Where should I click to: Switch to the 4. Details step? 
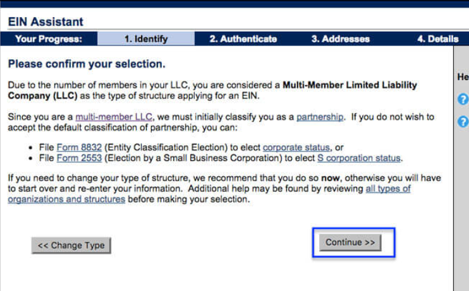click(437, 39)
